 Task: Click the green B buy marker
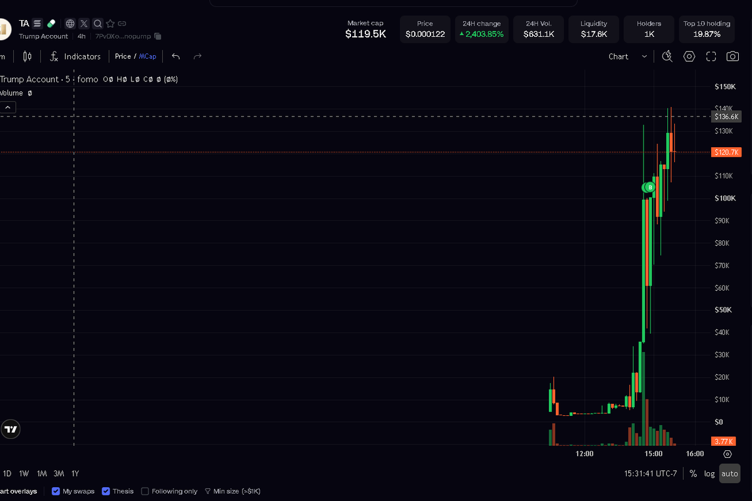(650, 187)
